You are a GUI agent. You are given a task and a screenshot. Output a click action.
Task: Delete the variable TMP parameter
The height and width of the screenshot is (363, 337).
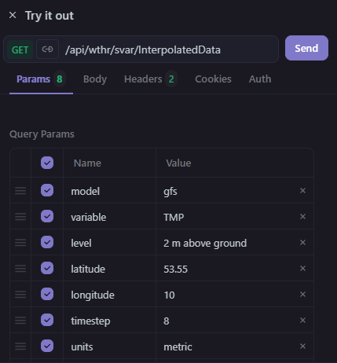(x=302, y=217)
